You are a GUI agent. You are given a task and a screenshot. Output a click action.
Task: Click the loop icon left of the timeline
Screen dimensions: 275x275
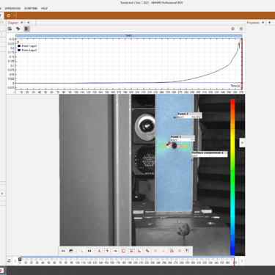point(9,261)
